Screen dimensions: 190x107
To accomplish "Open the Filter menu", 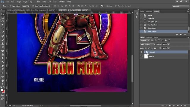I will click(x=44, y=2).
